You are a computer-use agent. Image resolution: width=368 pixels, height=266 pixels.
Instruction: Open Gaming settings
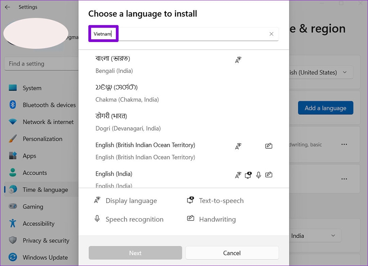[33, 207]
